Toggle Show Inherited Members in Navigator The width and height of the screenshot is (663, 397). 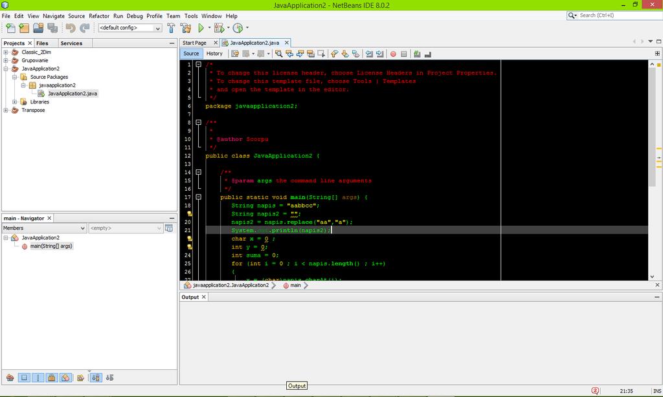(x=10, y=378)
